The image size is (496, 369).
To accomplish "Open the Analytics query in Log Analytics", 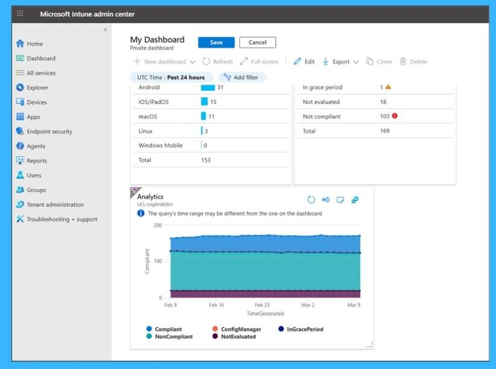I will pos(326,199).
